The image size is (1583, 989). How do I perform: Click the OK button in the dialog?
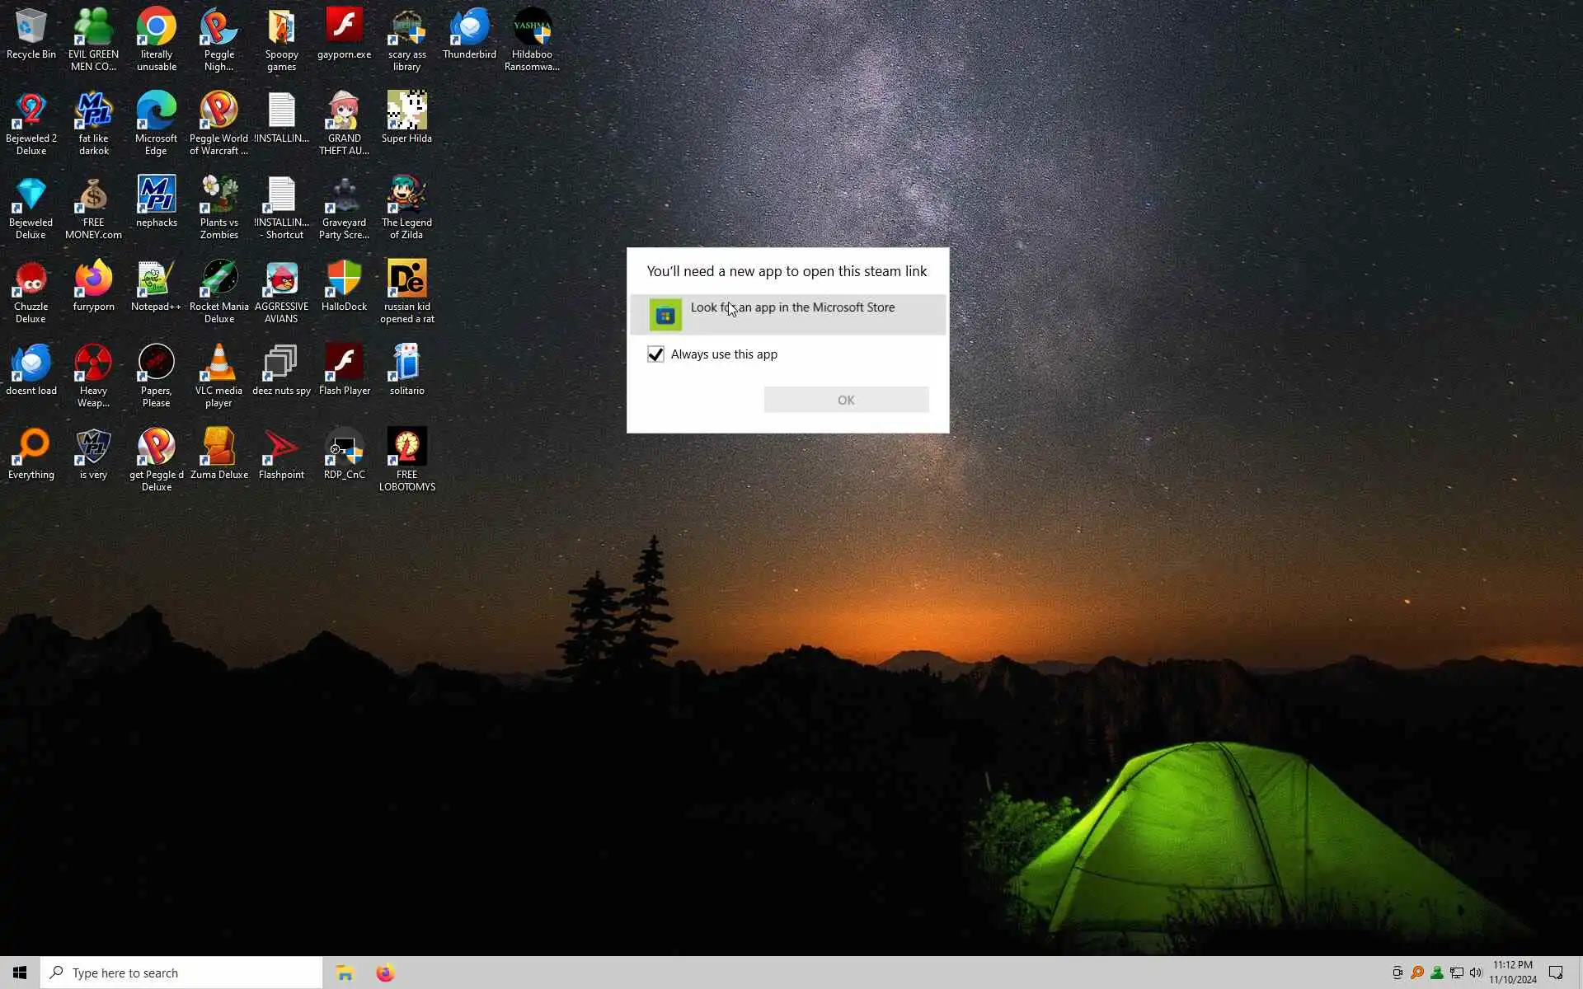click(845, 400)
